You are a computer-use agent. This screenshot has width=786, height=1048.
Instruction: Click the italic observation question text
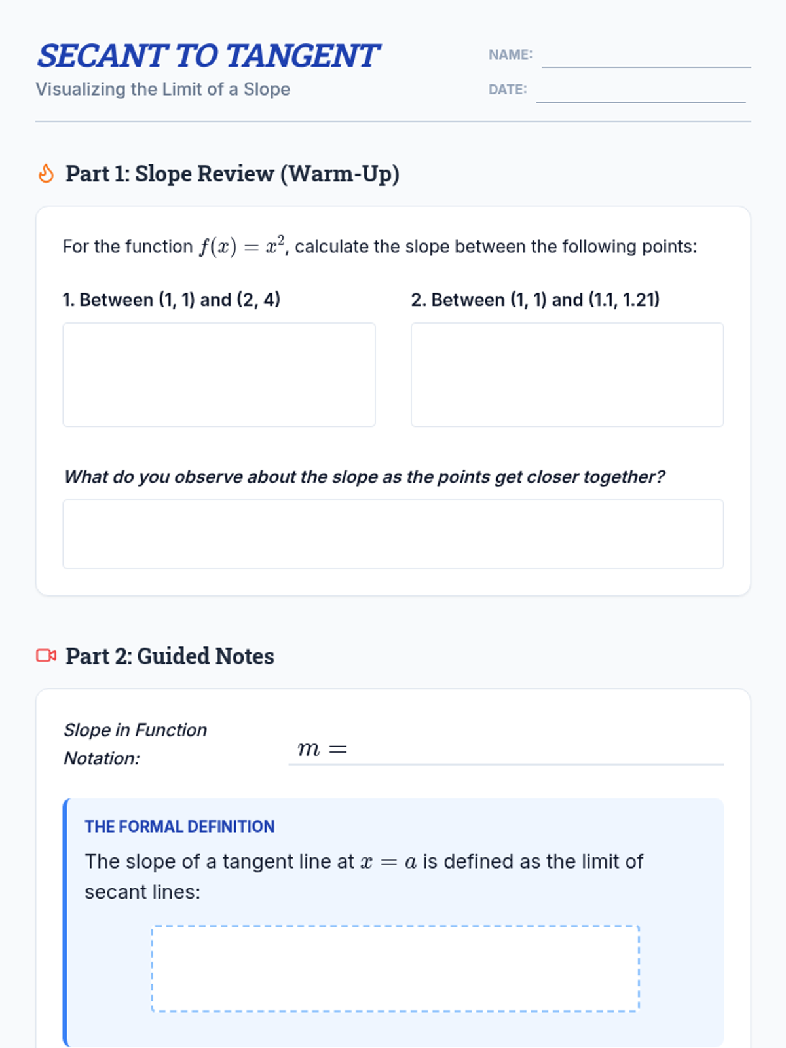click(364, 477)
